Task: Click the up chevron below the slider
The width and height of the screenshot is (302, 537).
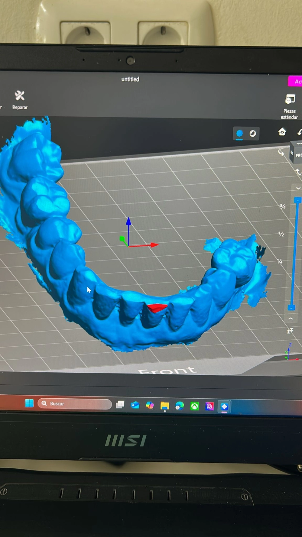Action: (x=291, y=319)
